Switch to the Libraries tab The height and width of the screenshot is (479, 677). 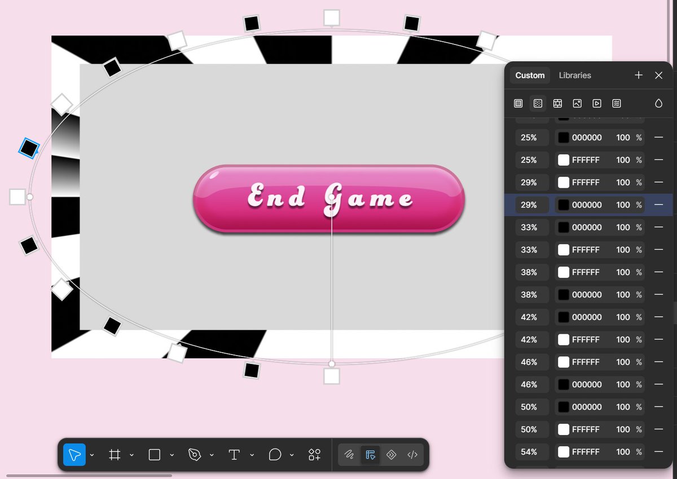[x=575, y=75]
